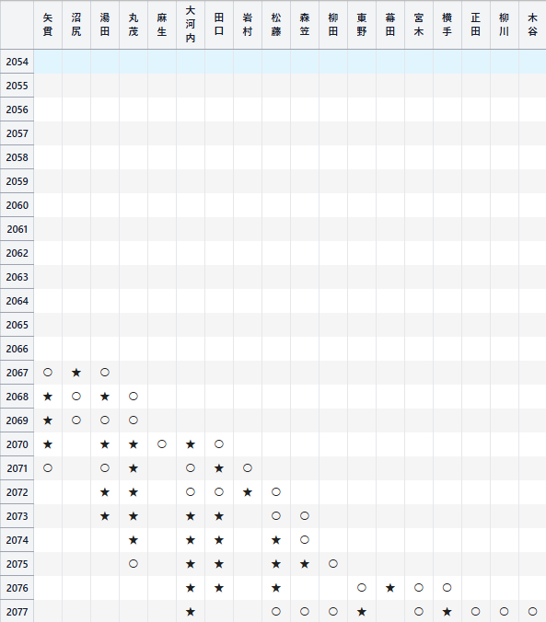
Task: Select the 松藤 column header
Action: point(276,25)
